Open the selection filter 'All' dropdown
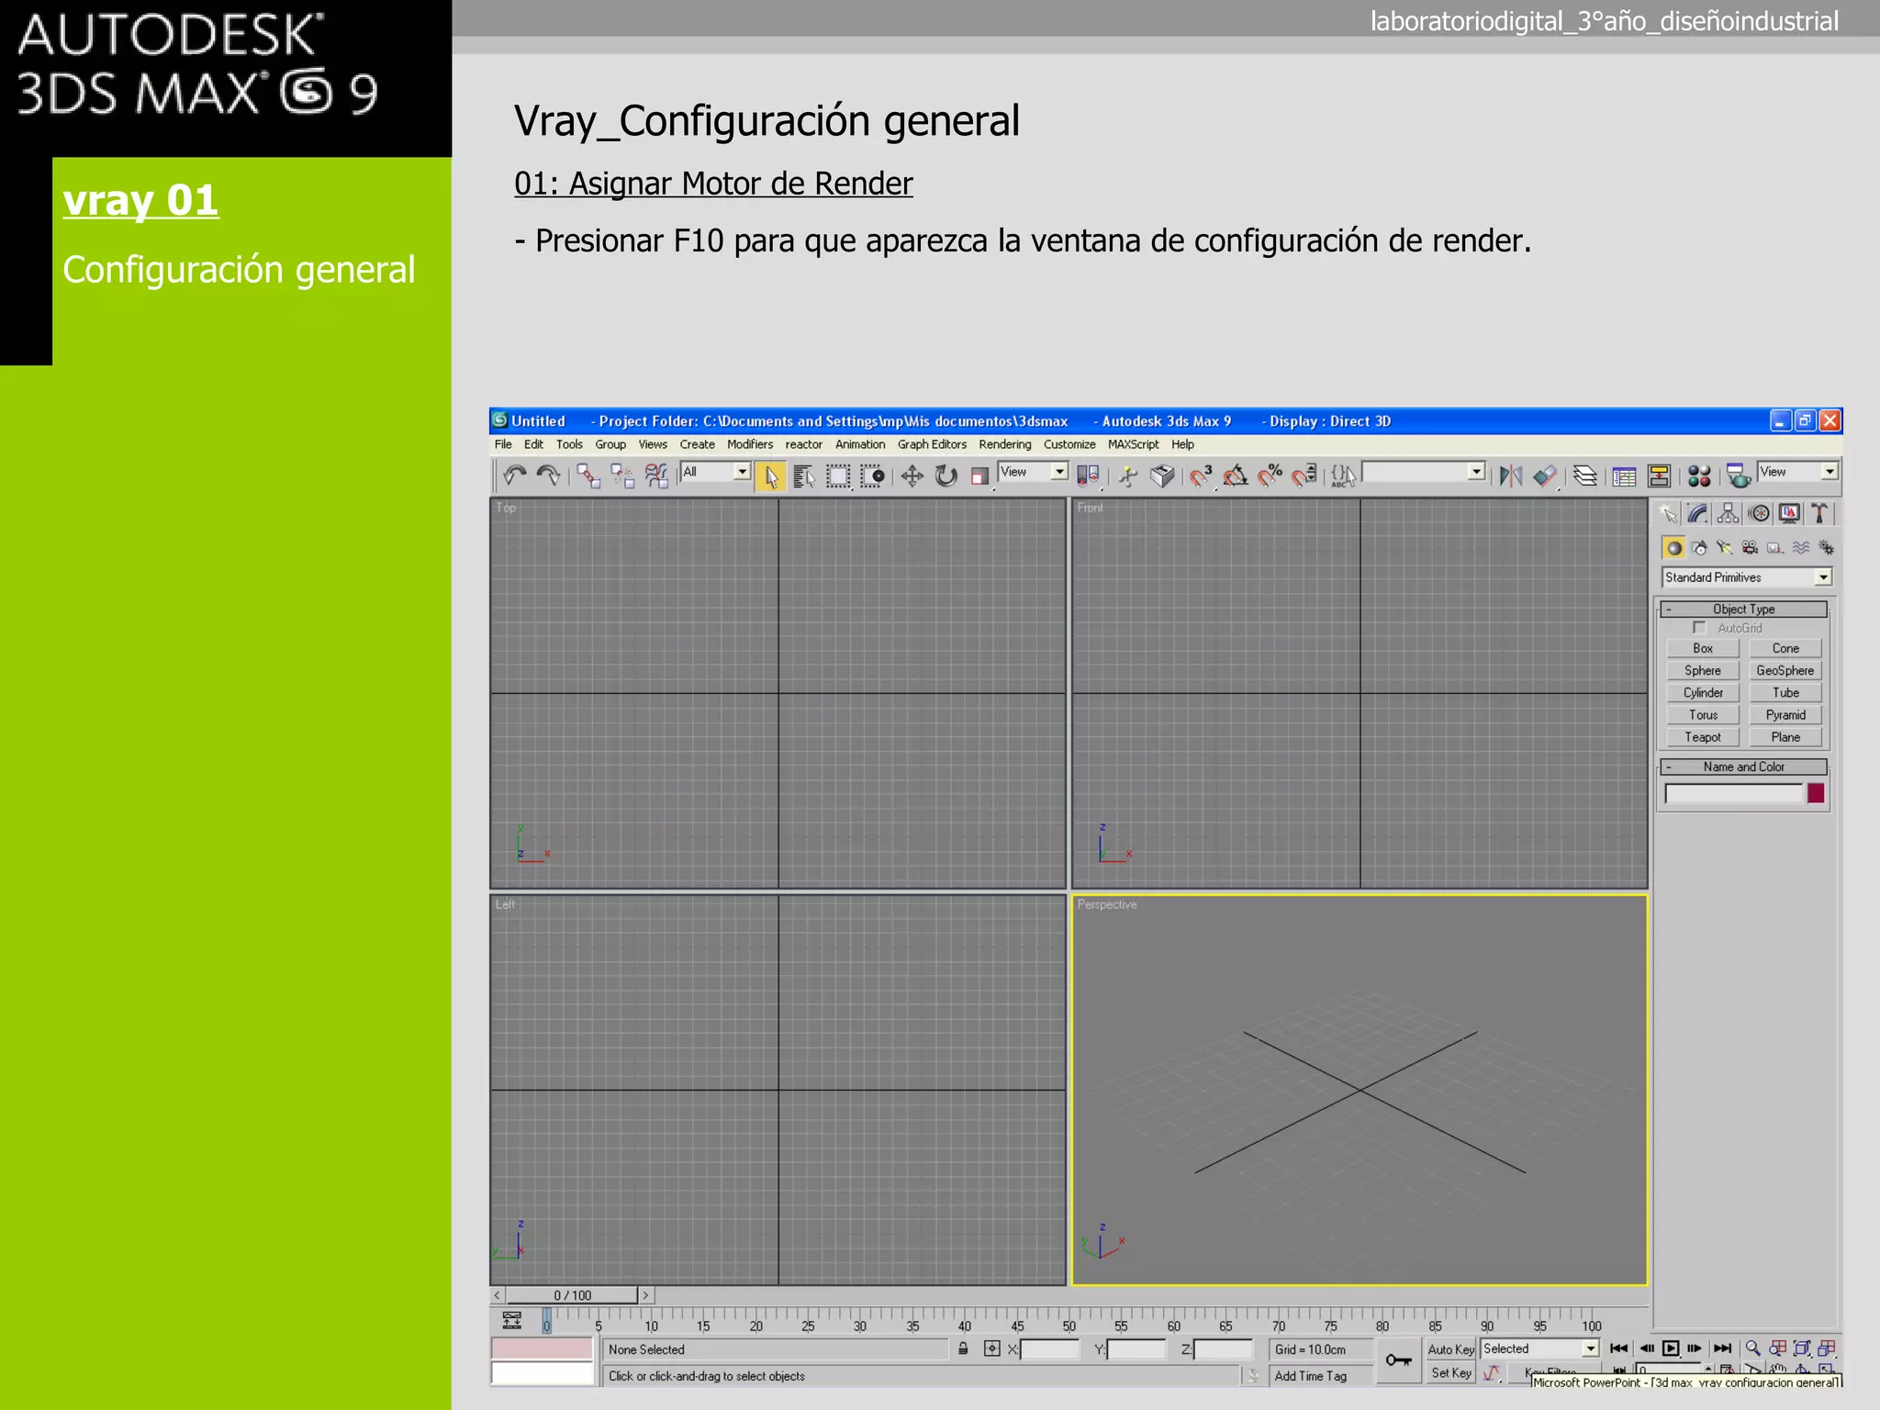The width and height of the screenshot is (1880, 1410). (x=715, y=472)
